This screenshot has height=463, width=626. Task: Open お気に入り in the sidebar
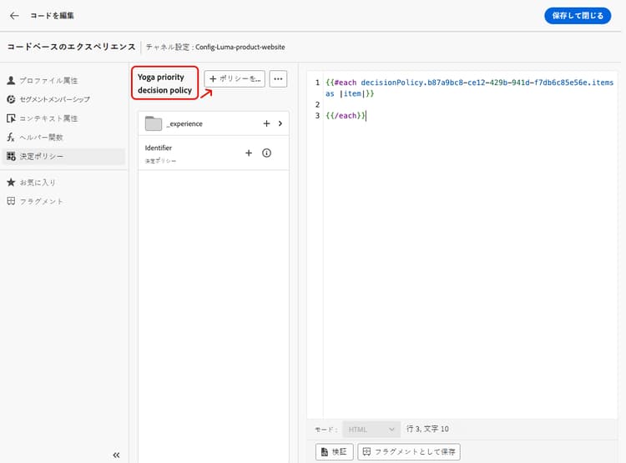click(x=38, y=183)
